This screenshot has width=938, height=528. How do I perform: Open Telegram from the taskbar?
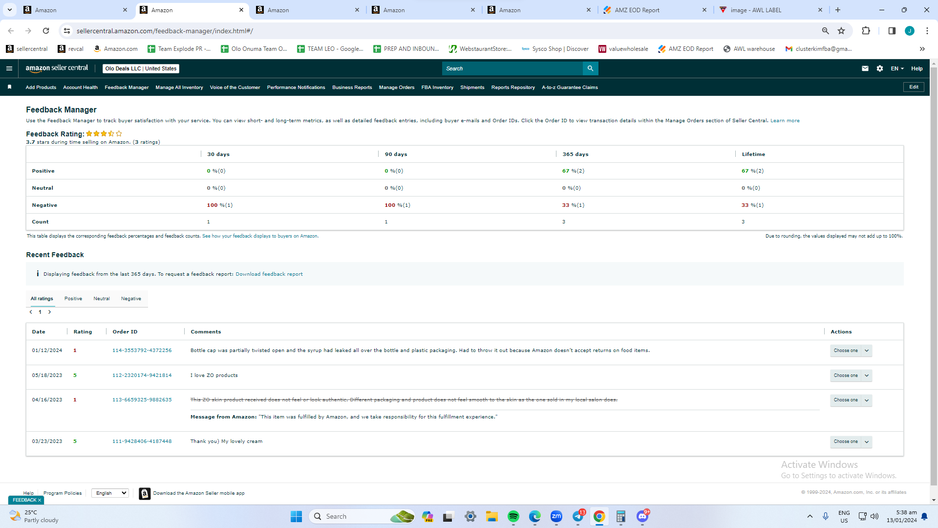coord(578,516)
